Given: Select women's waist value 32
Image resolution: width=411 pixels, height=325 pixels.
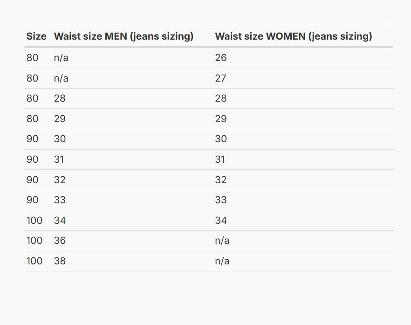Looking at the screenshot, I should click(221, 180).
